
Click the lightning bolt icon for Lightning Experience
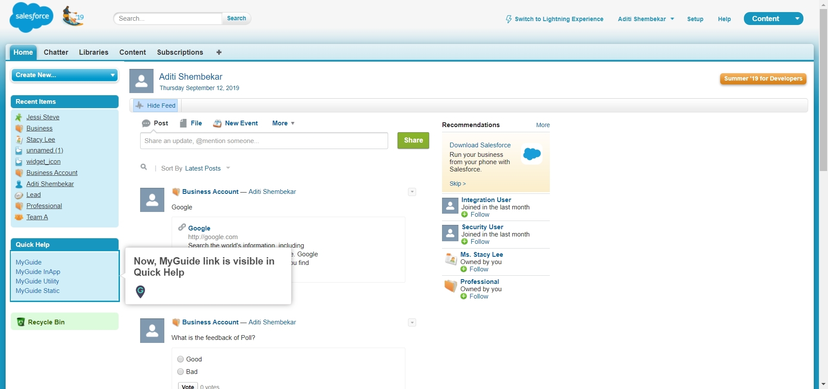pos(509,19)
